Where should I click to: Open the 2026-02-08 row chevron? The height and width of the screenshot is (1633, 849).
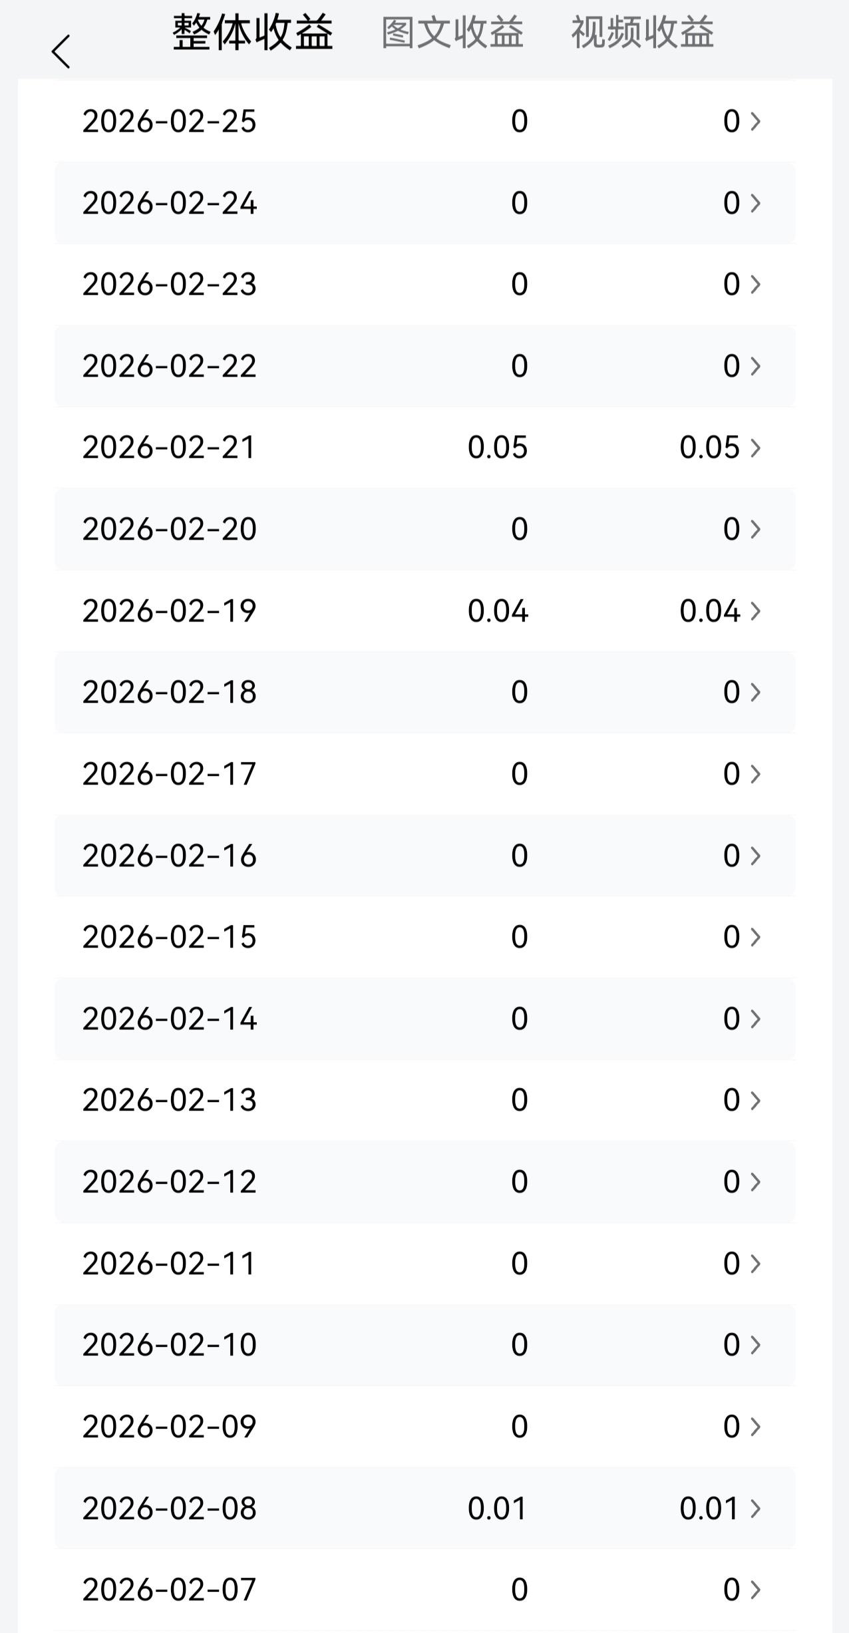pyautogui.click(x=755, y=1509)
